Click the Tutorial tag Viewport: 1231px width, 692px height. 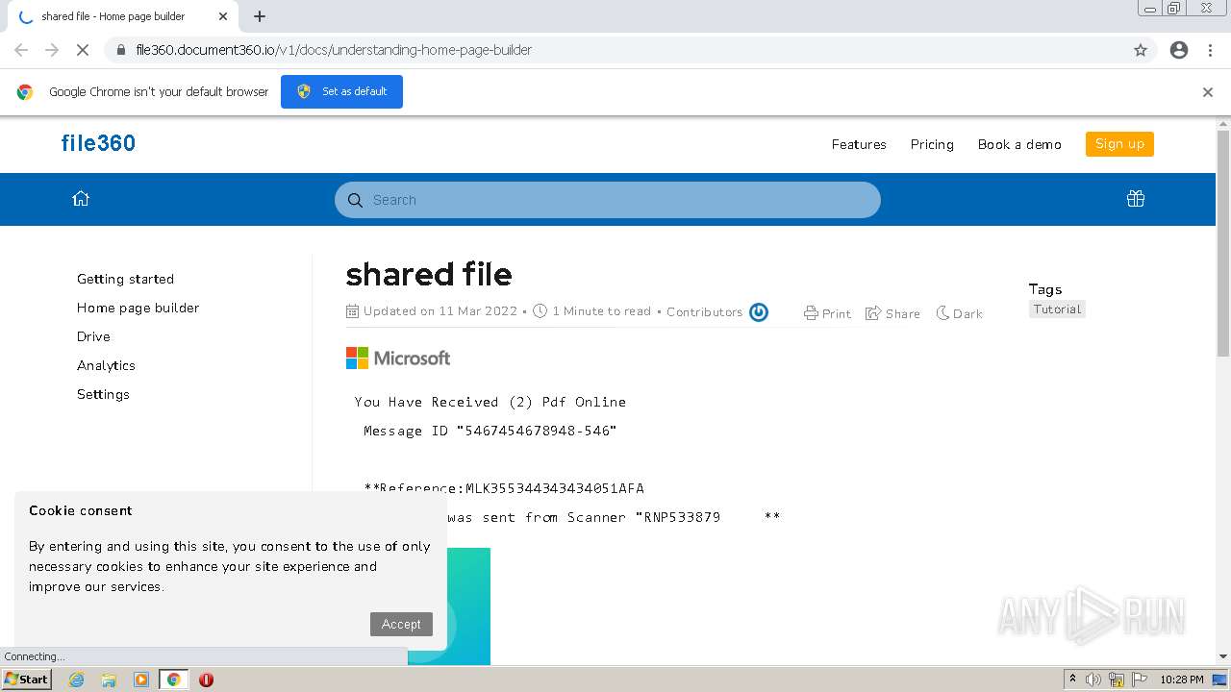click(x=1057, y=309)
